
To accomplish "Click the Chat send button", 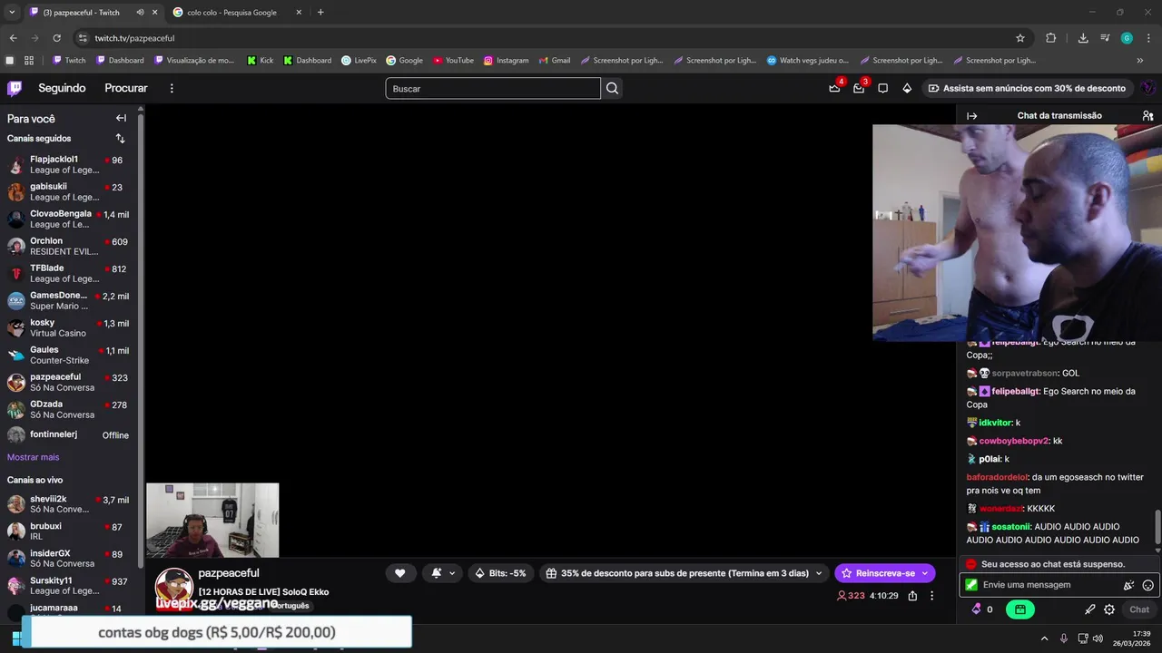I will point(1139,609).
